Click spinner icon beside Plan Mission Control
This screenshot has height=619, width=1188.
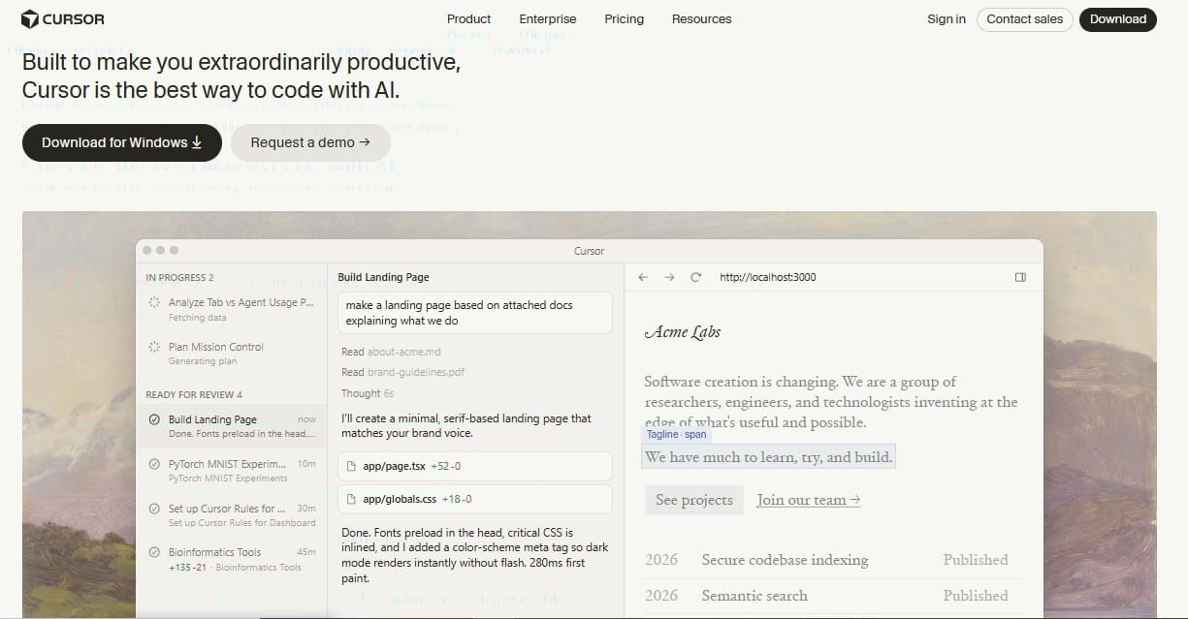154,347
